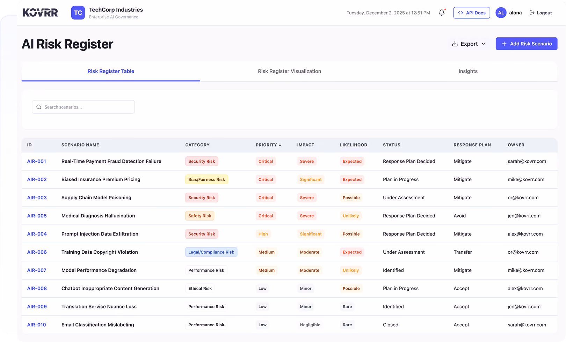Click Under Assessment status for AIR-003
The height and width of the screenshot is (342, 566).
[404, 198]
